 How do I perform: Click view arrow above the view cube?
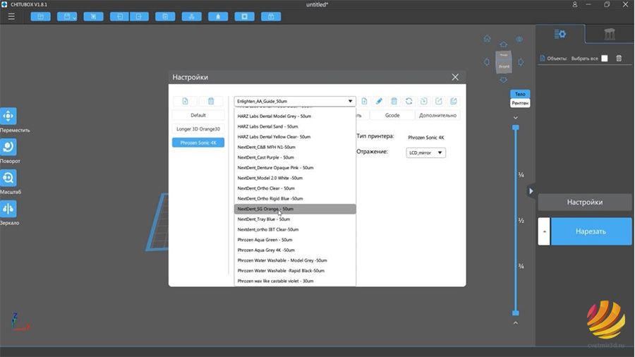click(x=503, y=44)
